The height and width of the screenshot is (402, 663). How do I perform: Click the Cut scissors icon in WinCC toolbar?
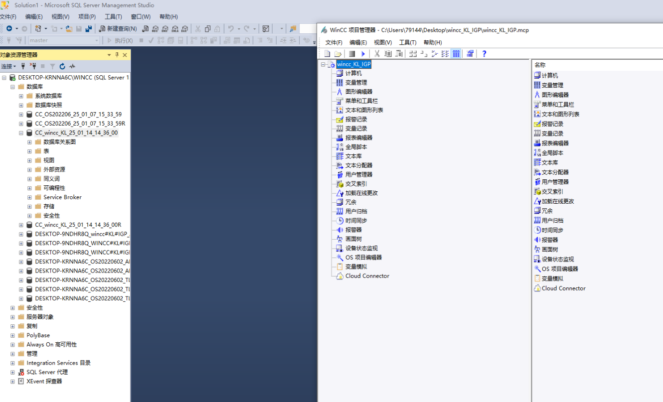[x=377, y=53]
